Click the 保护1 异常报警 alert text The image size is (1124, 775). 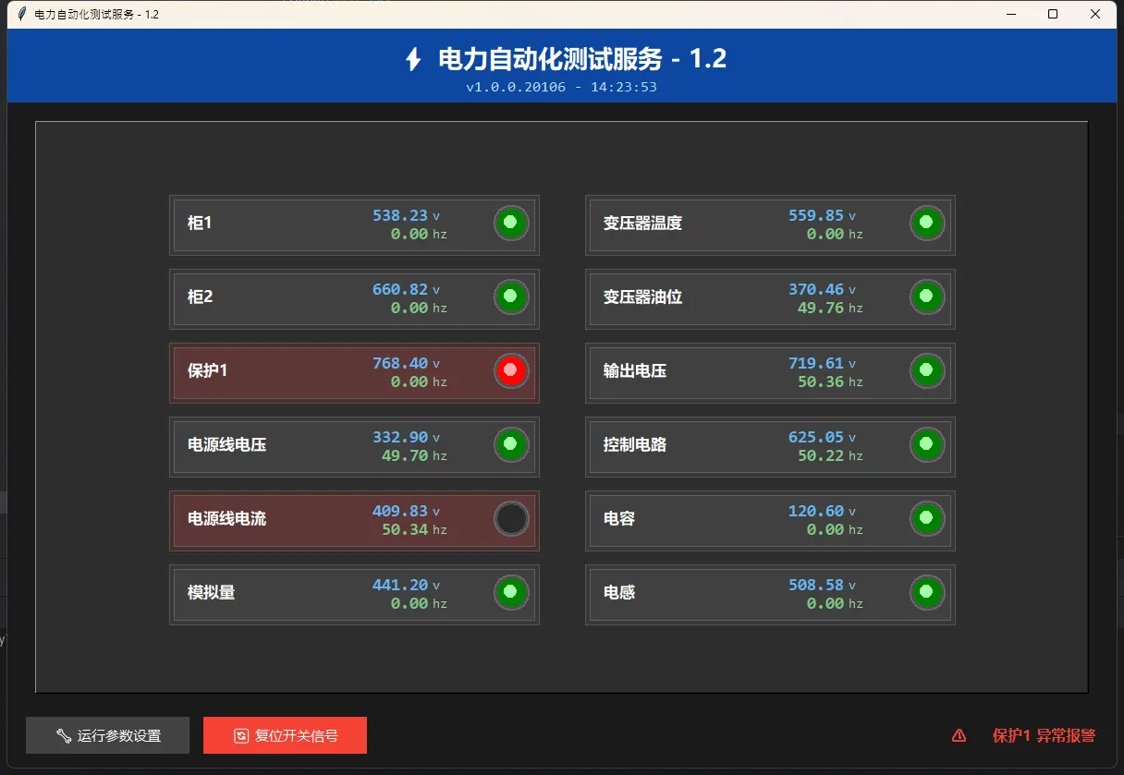tap(1044, 735)
